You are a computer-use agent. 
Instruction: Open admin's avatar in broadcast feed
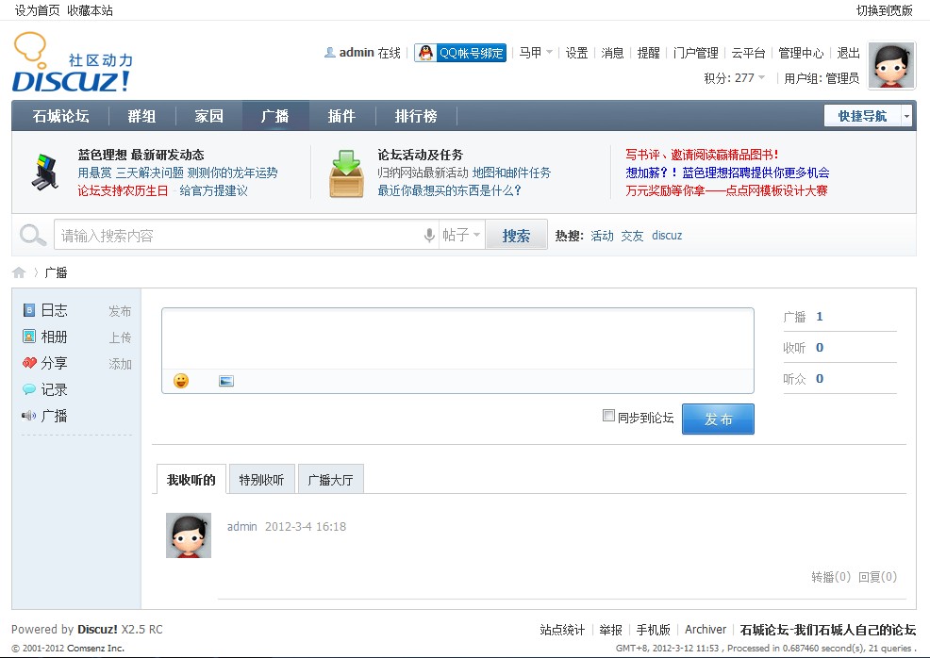[x=189, y=535]
